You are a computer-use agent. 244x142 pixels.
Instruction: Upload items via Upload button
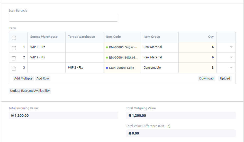[225, 78]
